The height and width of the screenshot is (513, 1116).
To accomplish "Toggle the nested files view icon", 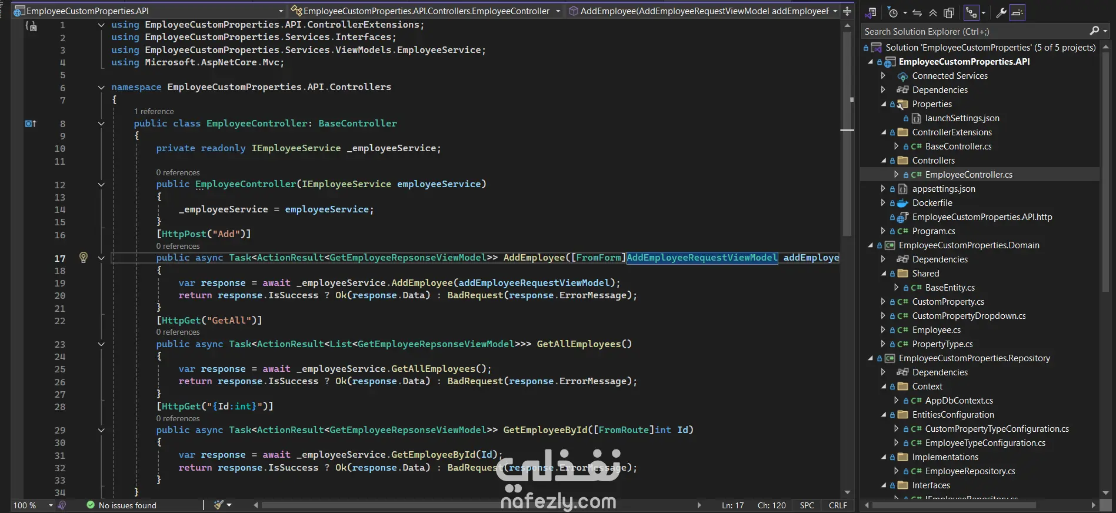I will coord(971,12).
